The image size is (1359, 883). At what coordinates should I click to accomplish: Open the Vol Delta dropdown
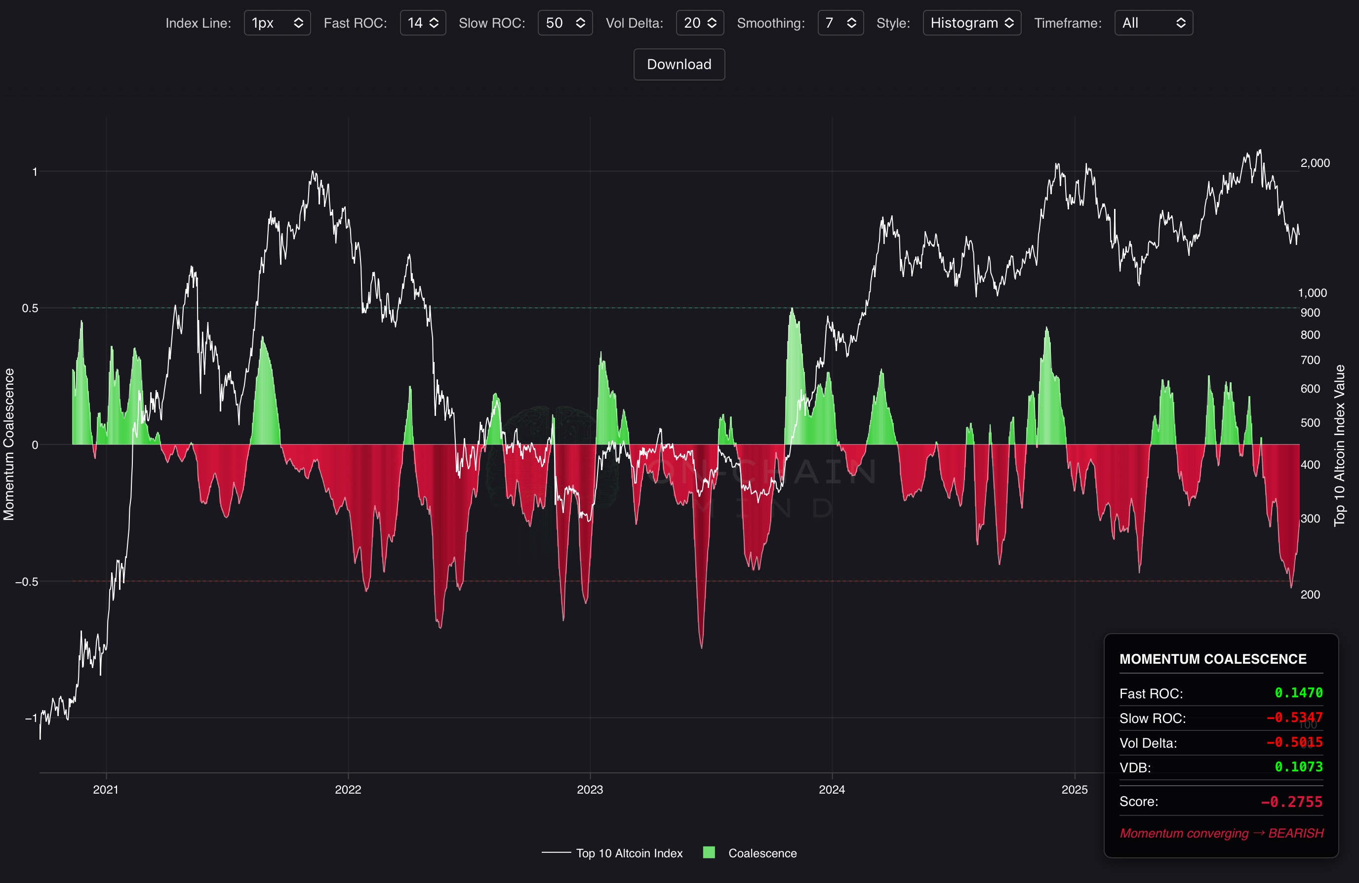point(699,23)
